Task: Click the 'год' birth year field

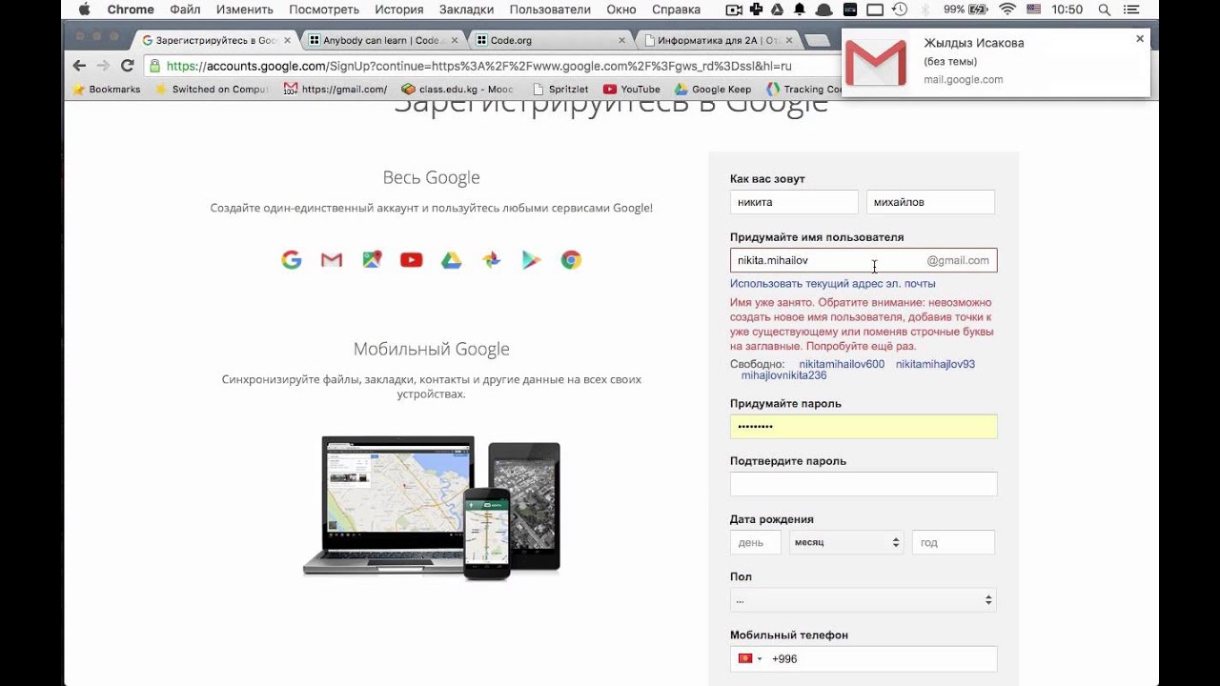Action: point(953,542)
